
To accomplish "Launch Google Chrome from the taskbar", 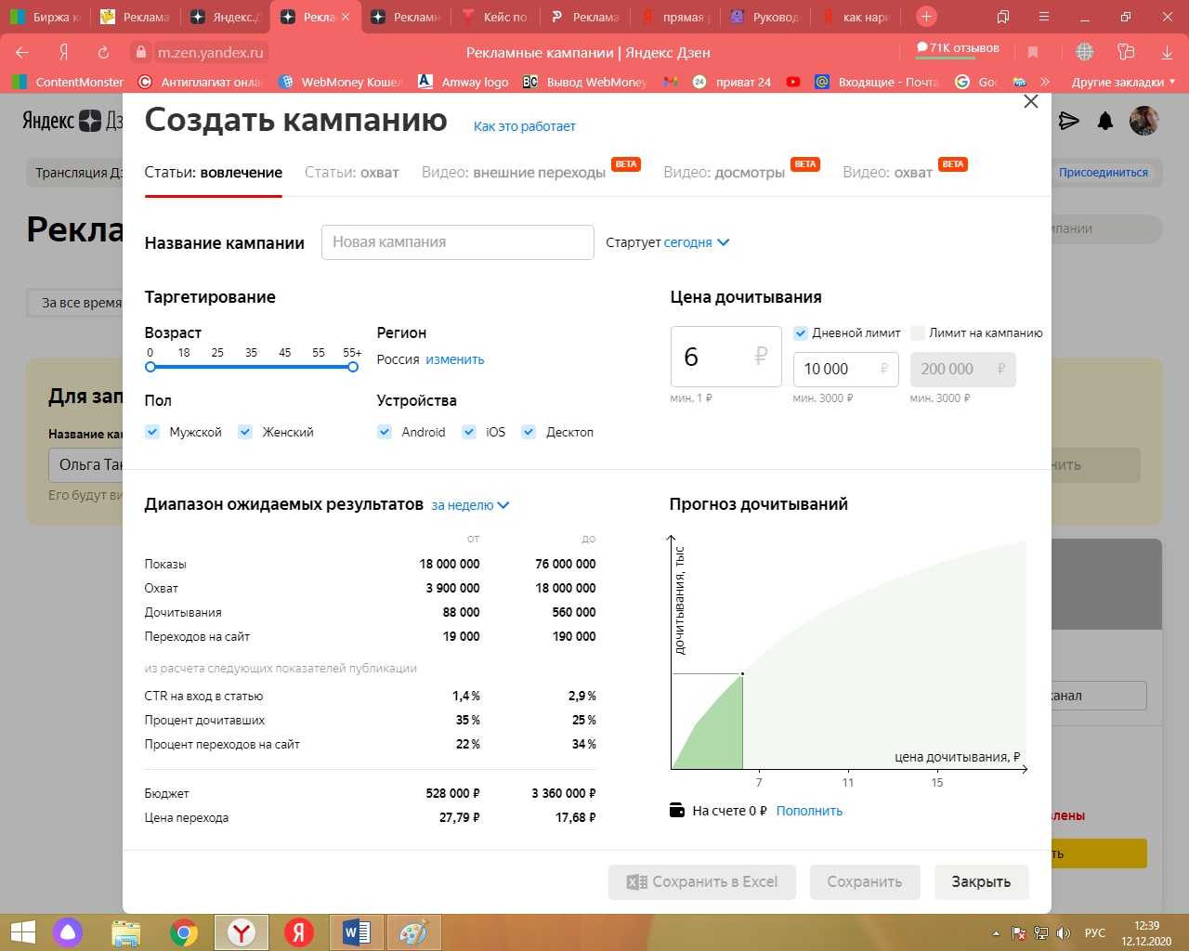I will click(184, 932).
